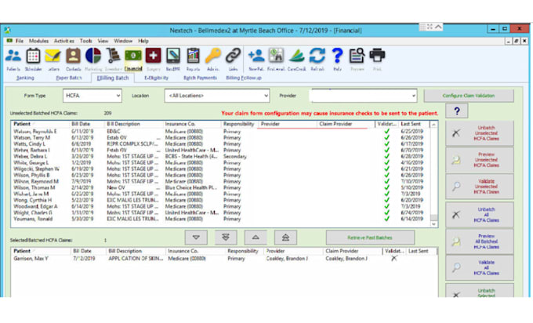Click Validate Unselected HCFA Claims button
The image size is (533, 323).
[480, 187]
